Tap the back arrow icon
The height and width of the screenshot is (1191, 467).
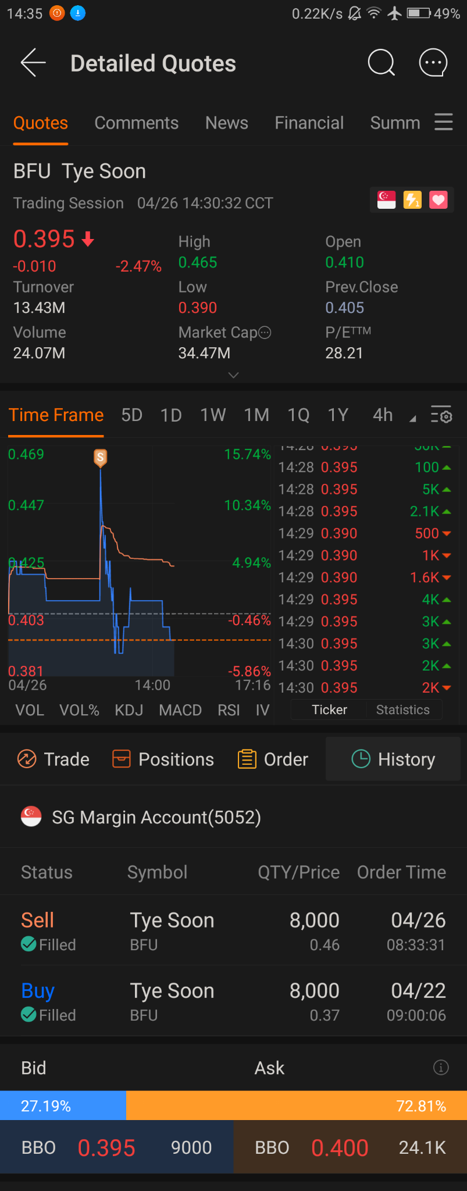[33, 63]
